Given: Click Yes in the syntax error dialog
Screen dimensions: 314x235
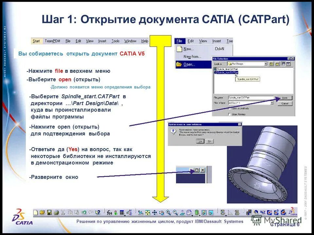Looking at the screenshot, I should click(201, 141).
